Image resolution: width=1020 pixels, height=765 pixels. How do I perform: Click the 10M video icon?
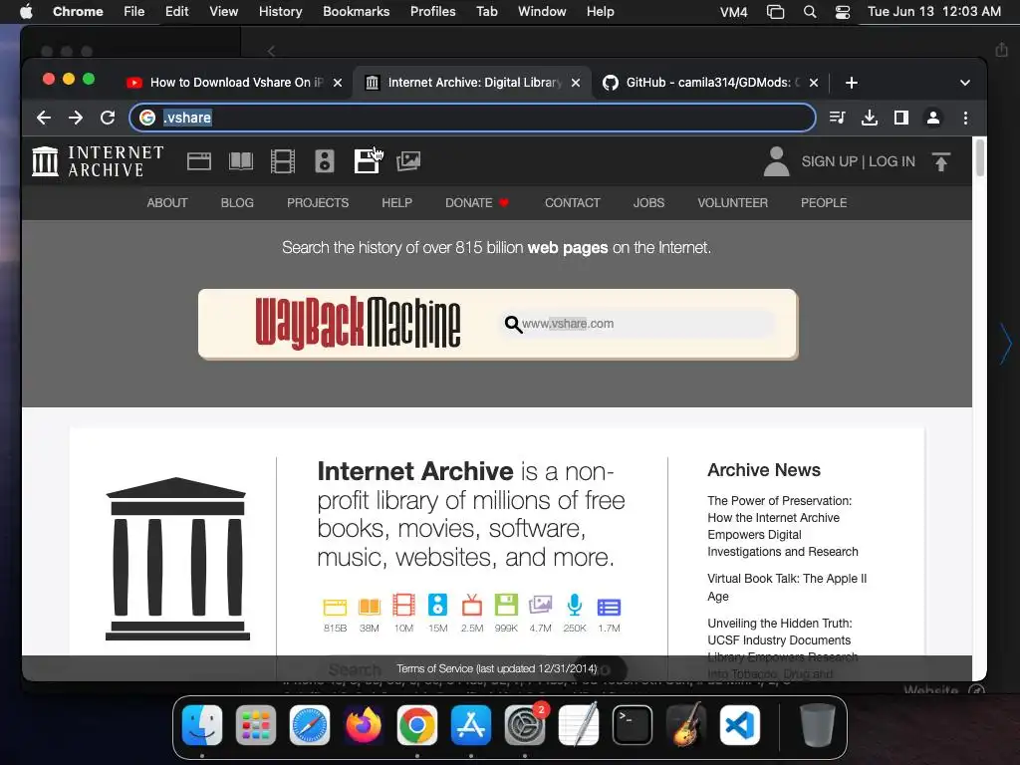coord(403,605)
